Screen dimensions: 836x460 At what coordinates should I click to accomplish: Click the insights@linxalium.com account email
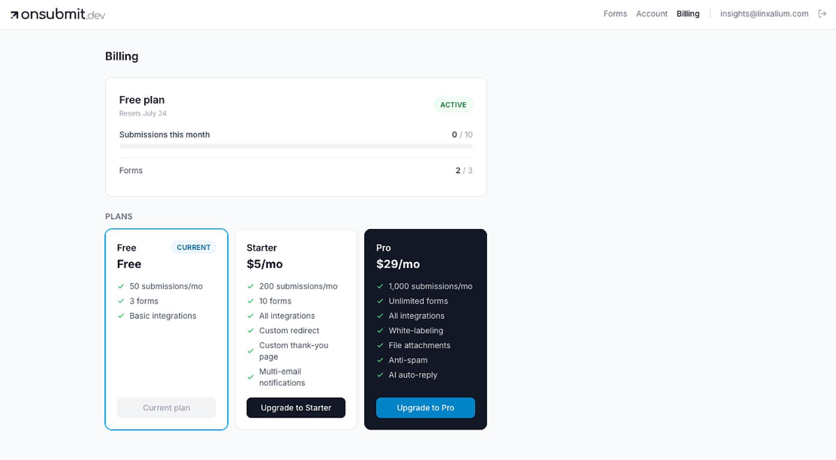point(764,14)
